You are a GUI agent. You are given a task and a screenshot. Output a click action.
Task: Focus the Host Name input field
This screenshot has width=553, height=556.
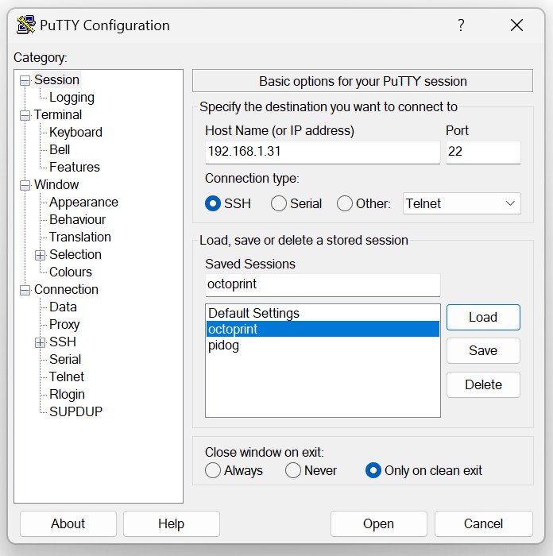(323, 153)
